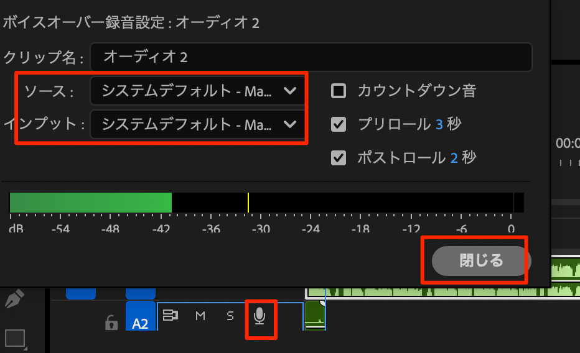
Task: Solo track A2 with the S button
Action: point(230,316)
